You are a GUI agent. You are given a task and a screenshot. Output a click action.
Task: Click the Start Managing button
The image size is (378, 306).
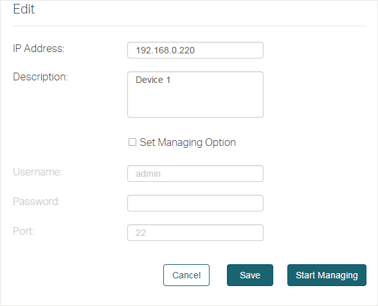pos(327,275)
